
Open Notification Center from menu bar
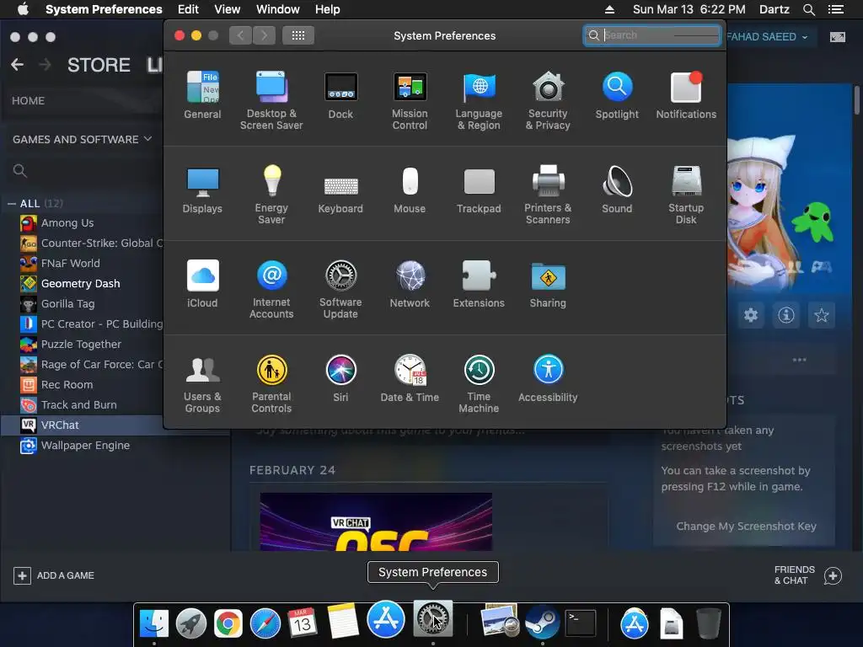pos(835,9)
